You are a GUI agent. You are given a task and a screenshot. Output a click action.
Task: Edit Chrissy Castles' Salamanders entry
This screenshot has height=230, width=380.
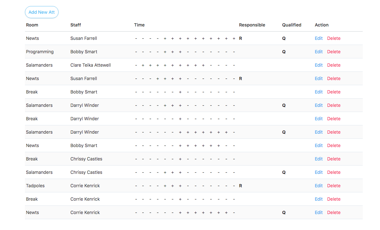(319, 172)
